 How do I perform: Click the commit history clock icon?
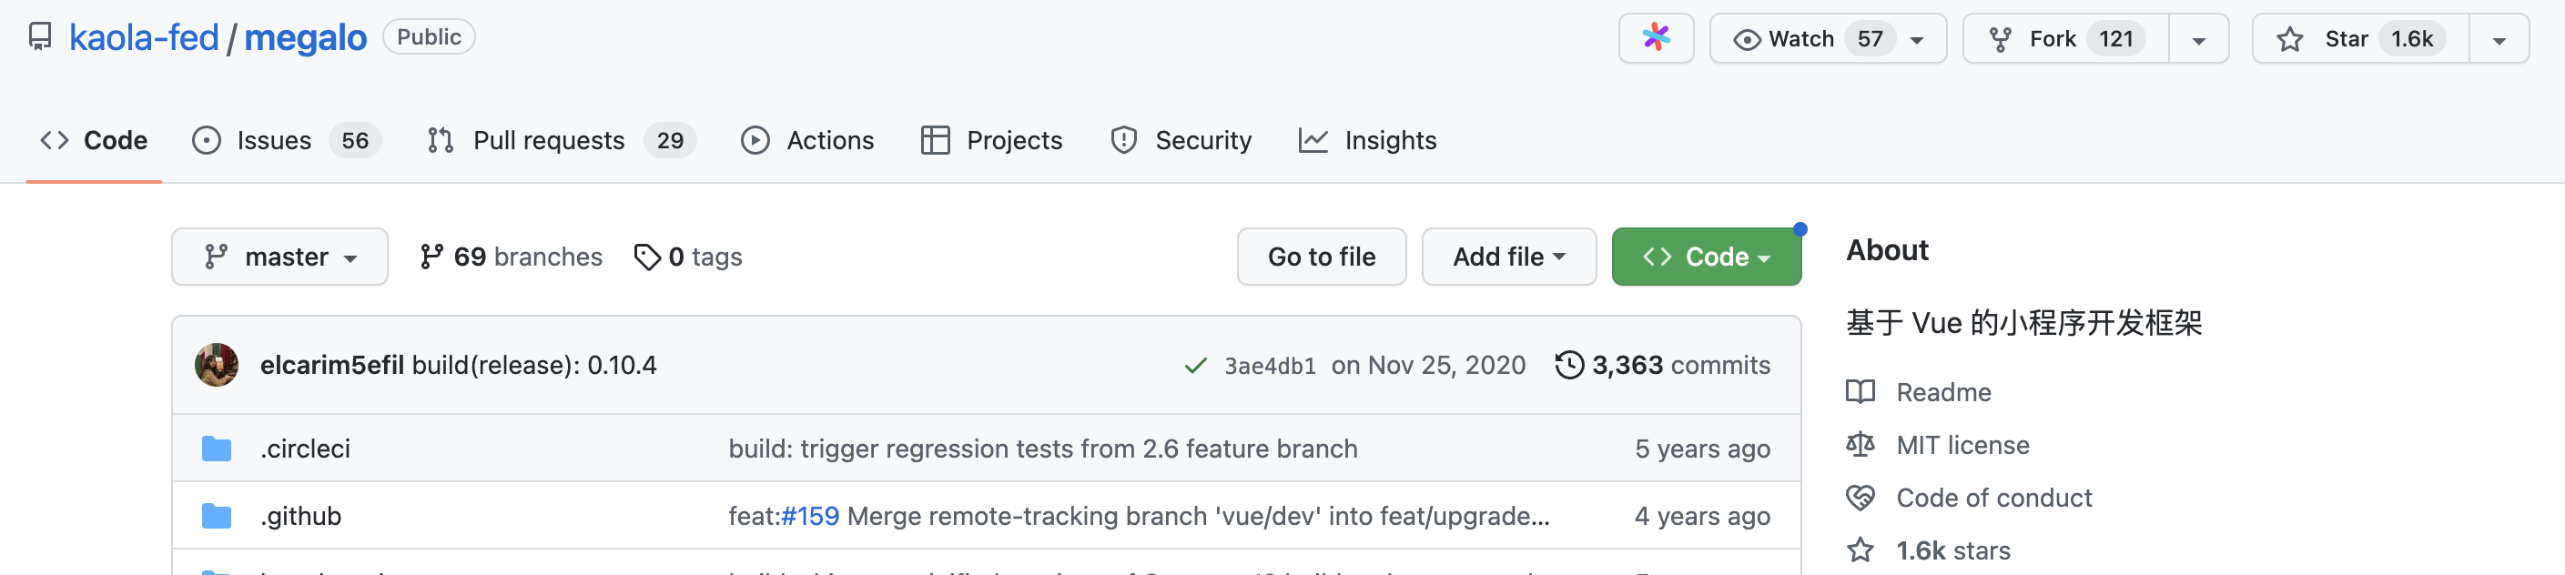tap(1569, 365)
